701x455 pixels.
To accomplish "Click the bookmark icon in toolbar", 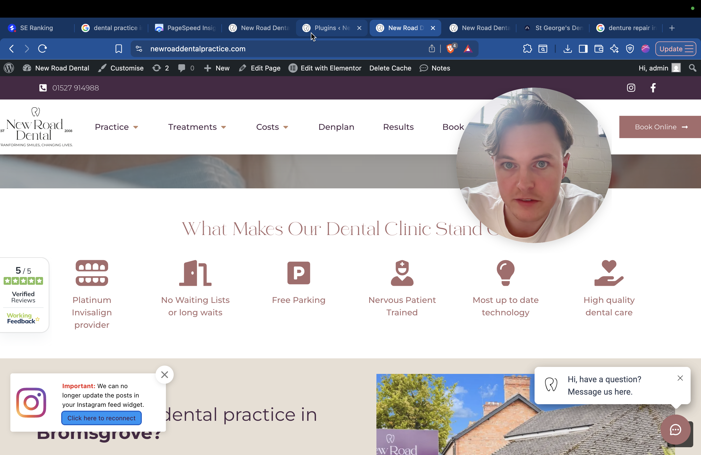I will [118, 48].
